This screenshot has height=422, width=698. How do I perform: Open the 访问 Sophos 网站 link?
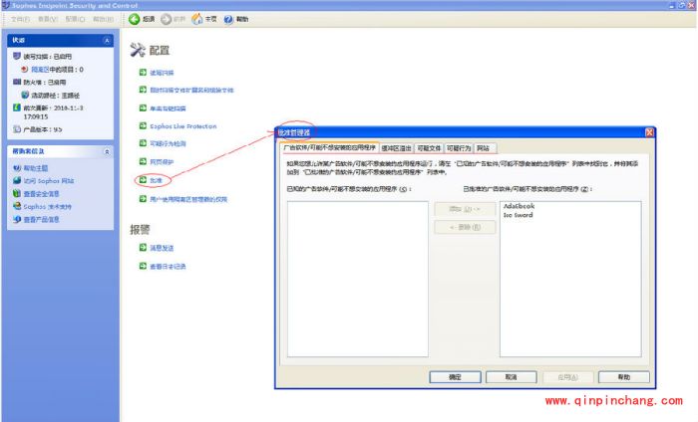point(49,181)
